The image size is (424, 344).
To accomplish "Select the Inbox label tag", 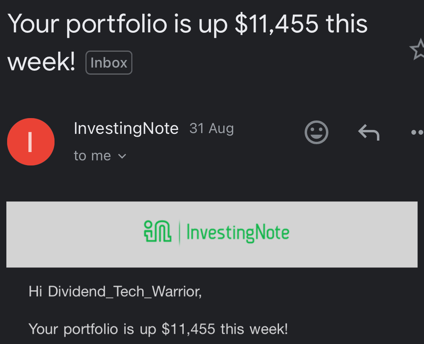I will (109, 63).
